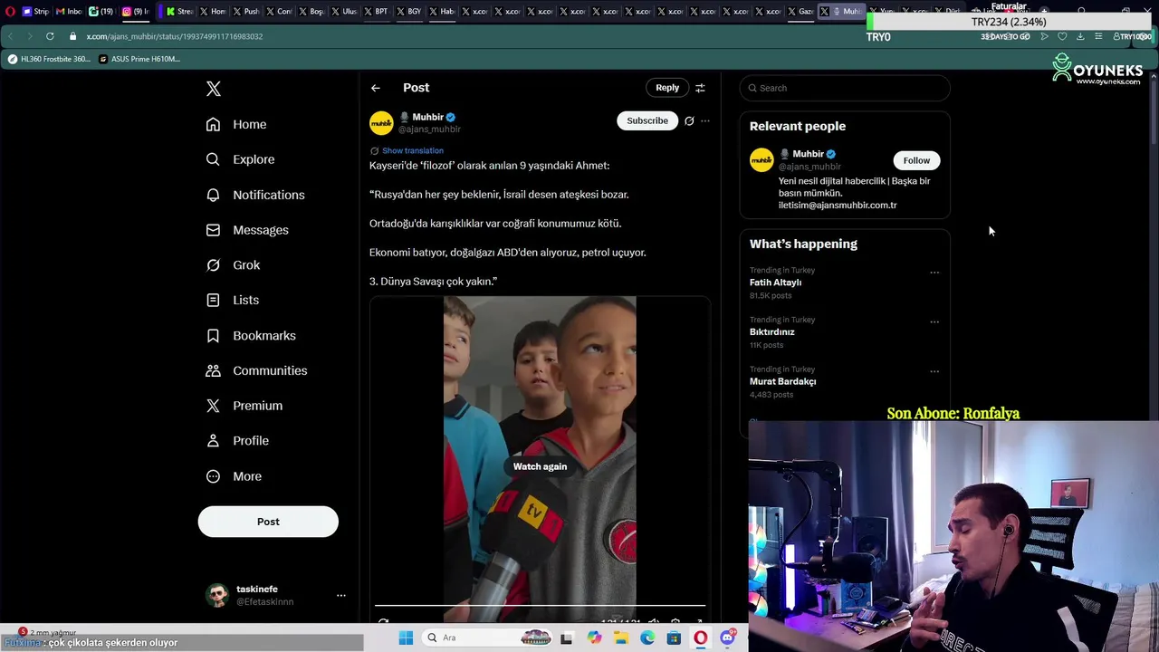Viewport: 1159px width, 652px height.
Task: Open more options for Murat Bardakçı trend
Action: (934, 371)
